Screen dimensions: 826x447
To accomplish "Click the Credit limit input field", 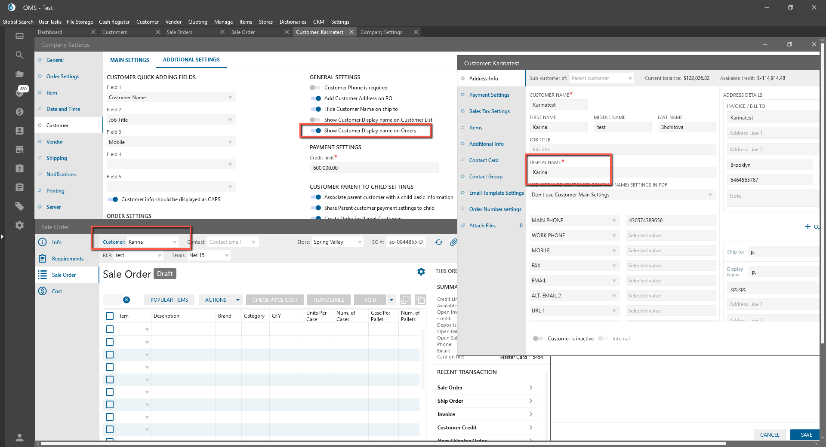I will (x=373, y=168).
